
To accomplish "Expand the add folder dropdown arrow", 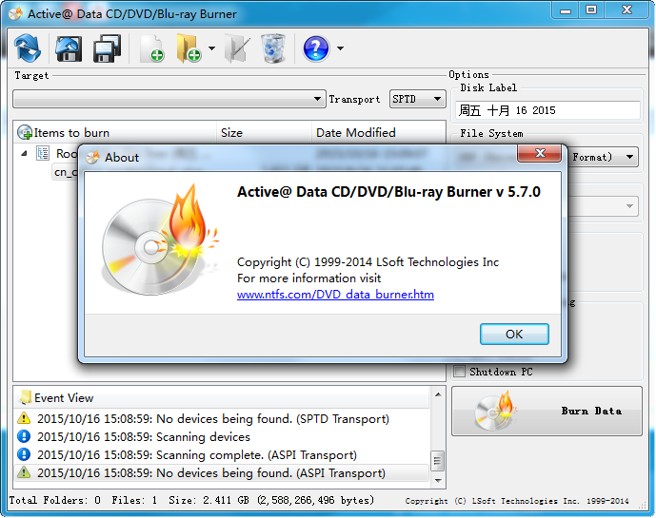I will (211, 48).
